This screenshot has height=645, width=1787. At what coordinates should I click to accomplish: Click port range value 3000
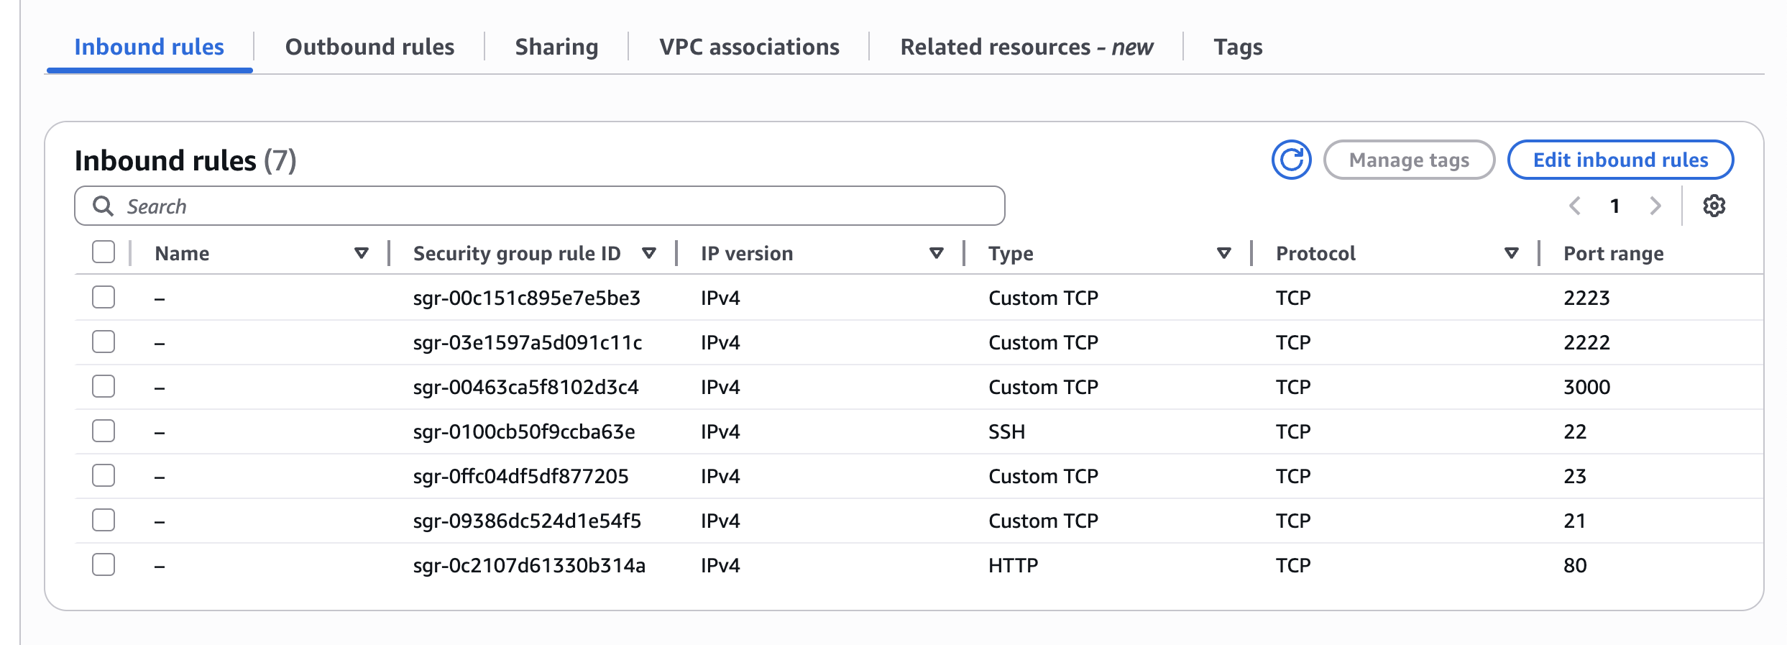click(x=1586, y=387)
